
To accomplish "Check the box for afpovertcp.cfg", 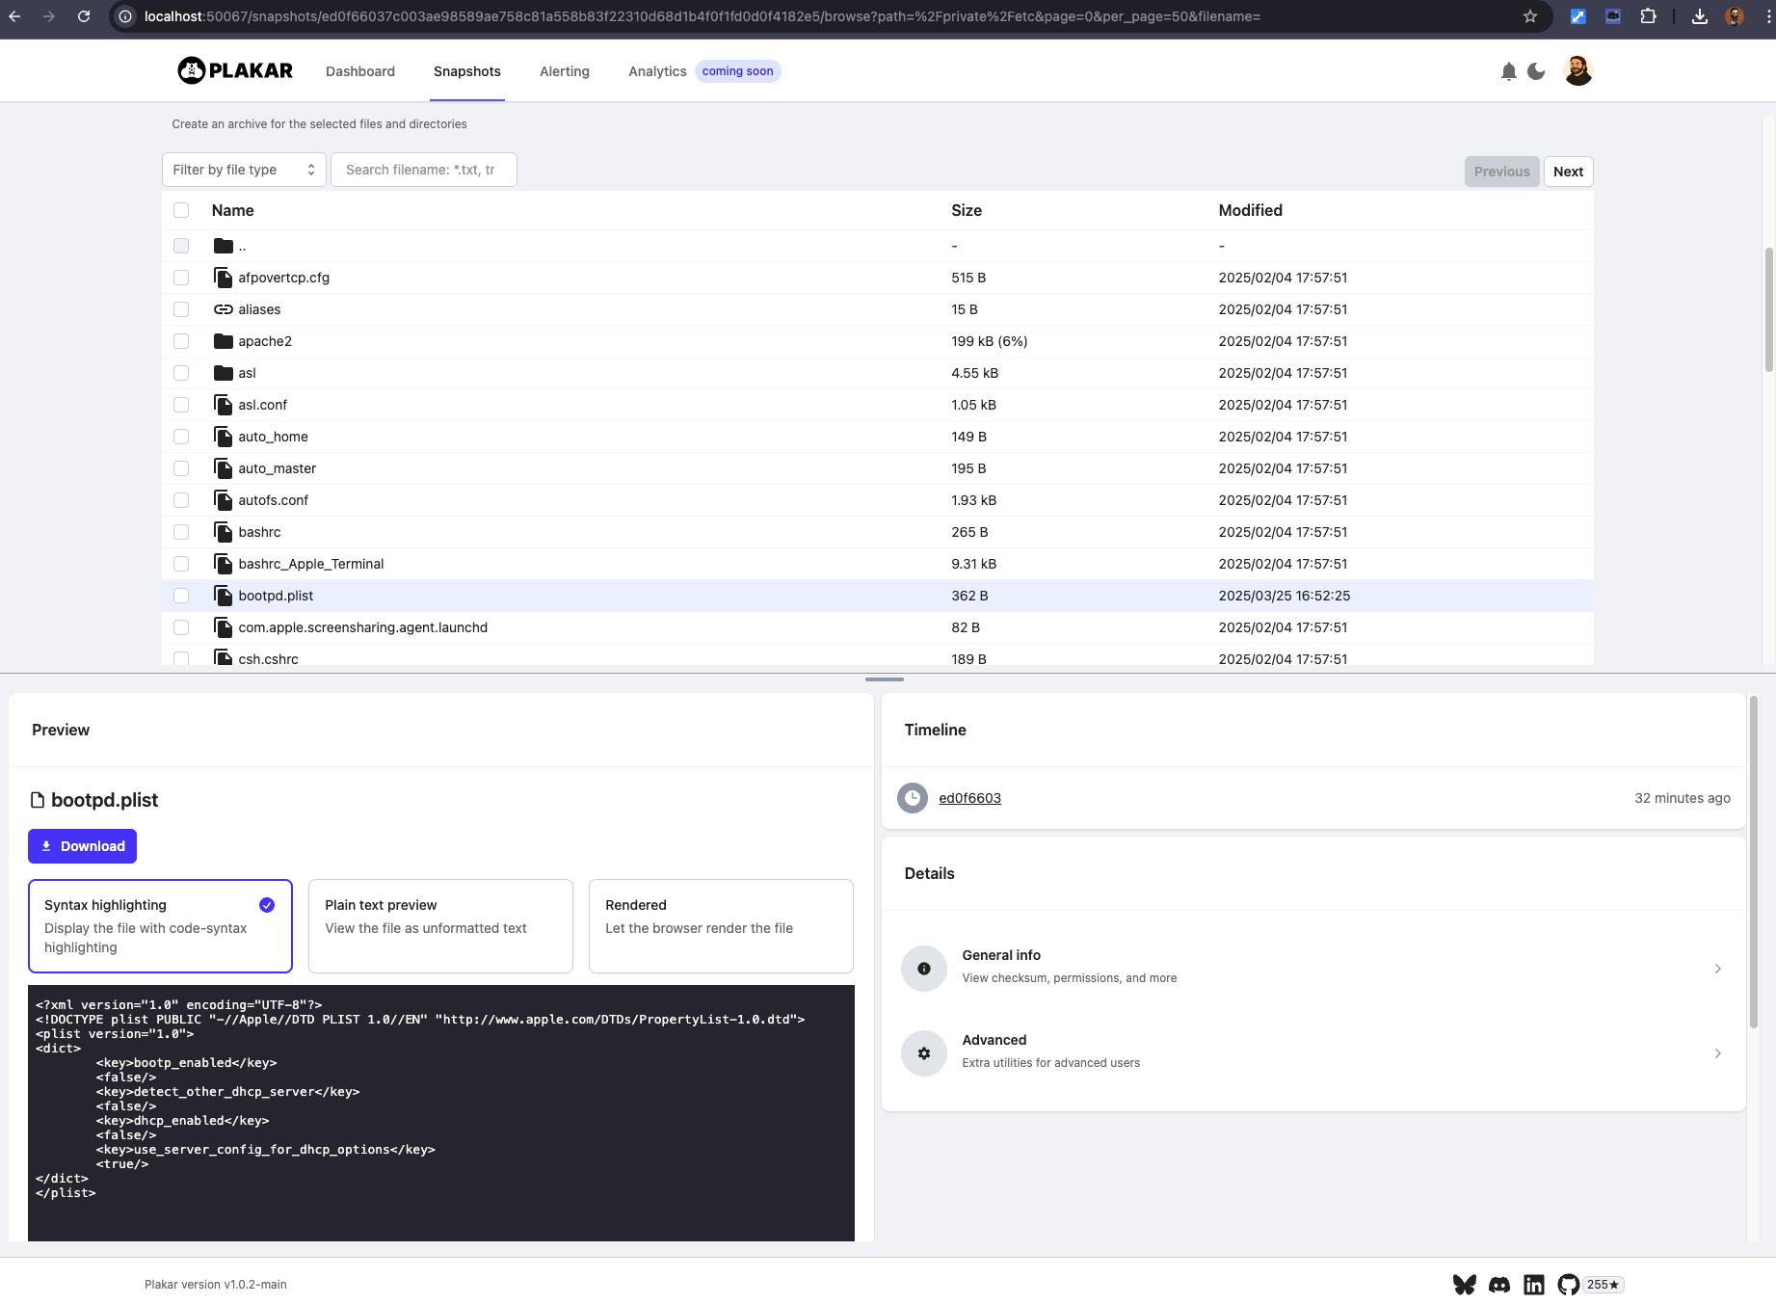I will pos(181,278).
